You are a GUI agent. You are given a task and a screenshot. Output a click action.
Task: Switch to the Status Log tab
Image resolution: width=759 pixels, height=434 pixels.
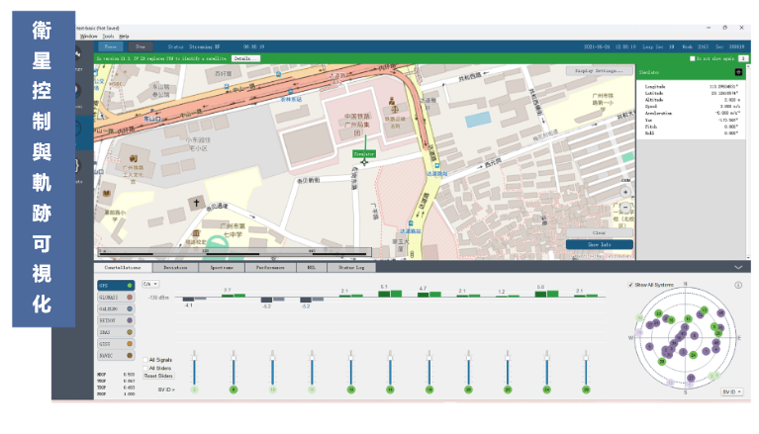(x=352, y=267)
